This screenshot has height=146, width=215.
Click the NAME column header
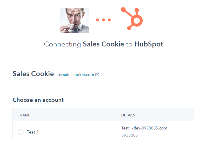[25, 115]
